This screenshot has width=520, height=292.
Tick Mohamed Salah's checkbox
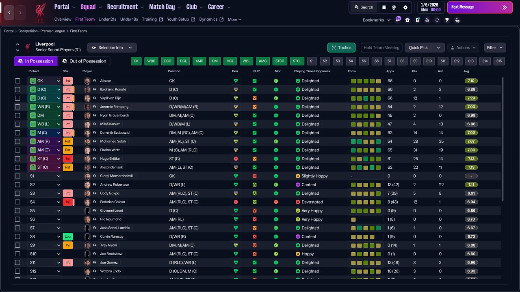17,142
